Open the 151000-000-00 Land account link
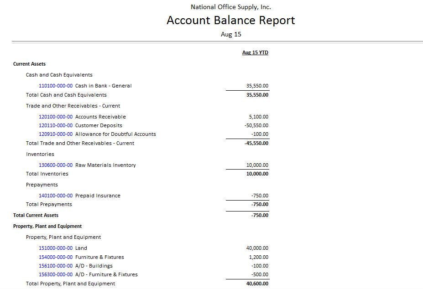 [56, 248]
